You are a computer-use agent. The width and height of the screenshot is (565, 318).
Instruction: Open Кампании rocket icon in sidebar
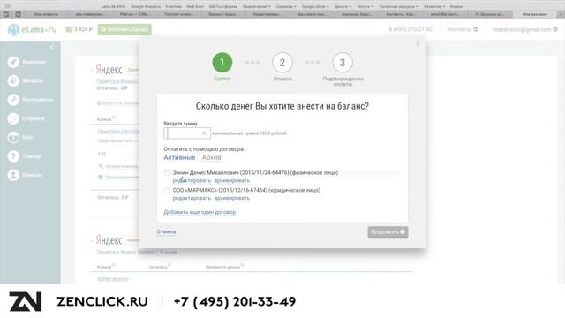13,62
